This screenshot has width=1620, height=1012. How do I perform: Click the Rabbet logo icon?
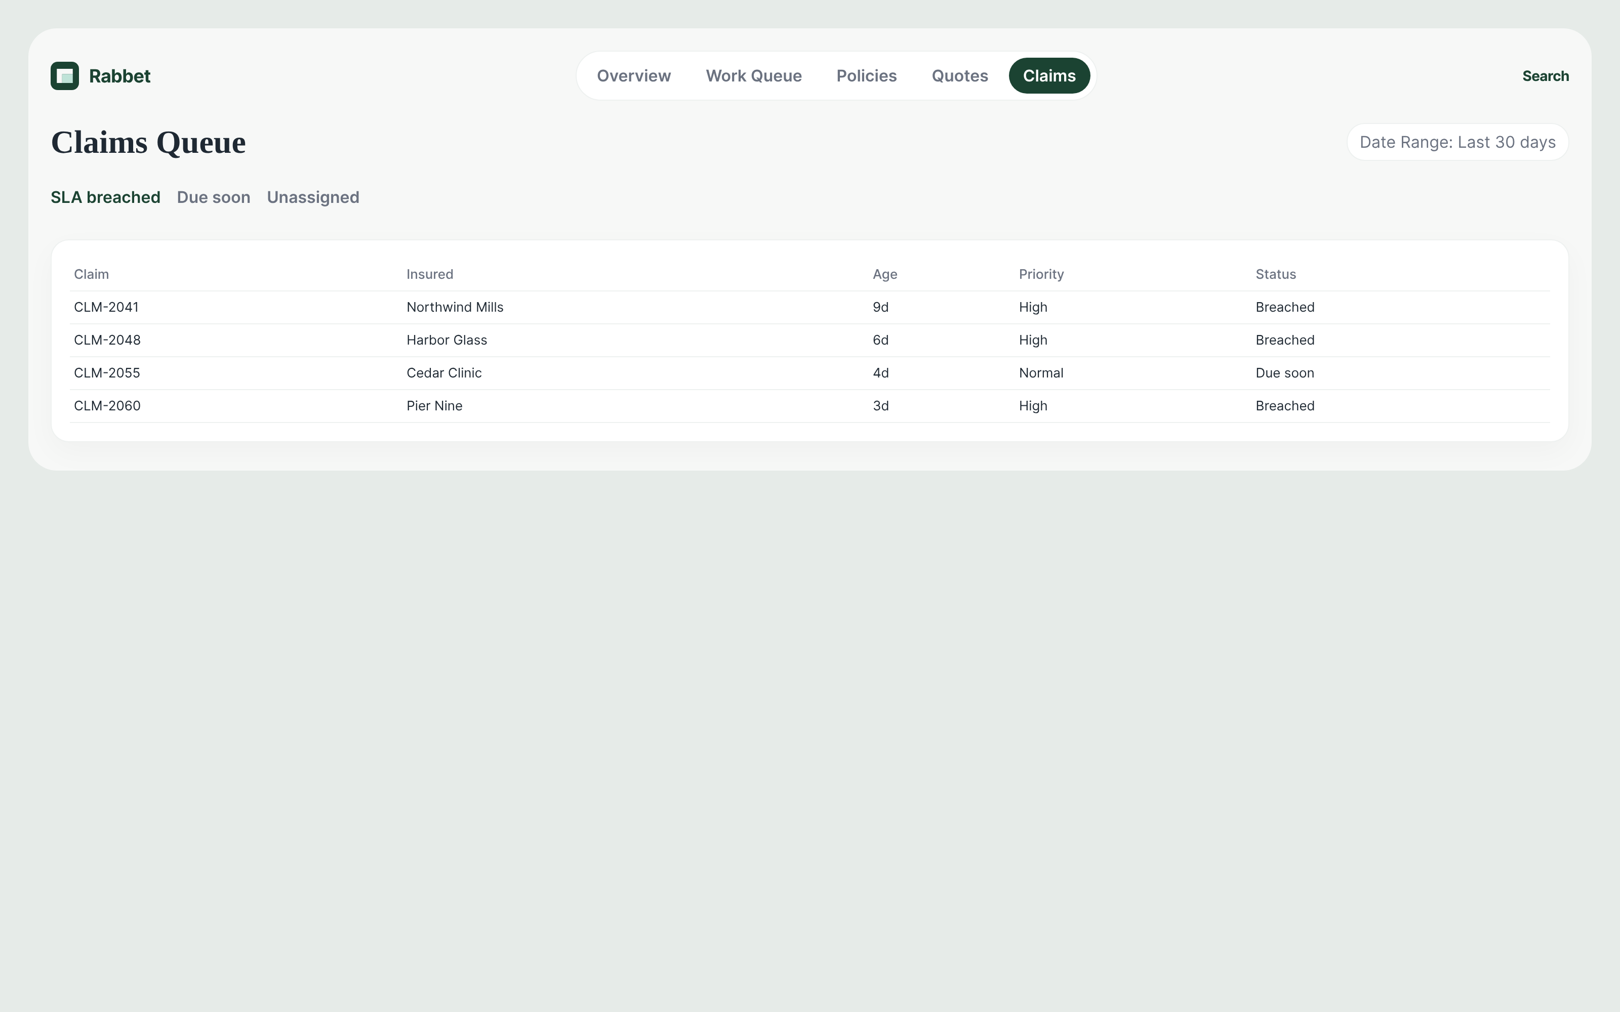(x=65, y=75)
